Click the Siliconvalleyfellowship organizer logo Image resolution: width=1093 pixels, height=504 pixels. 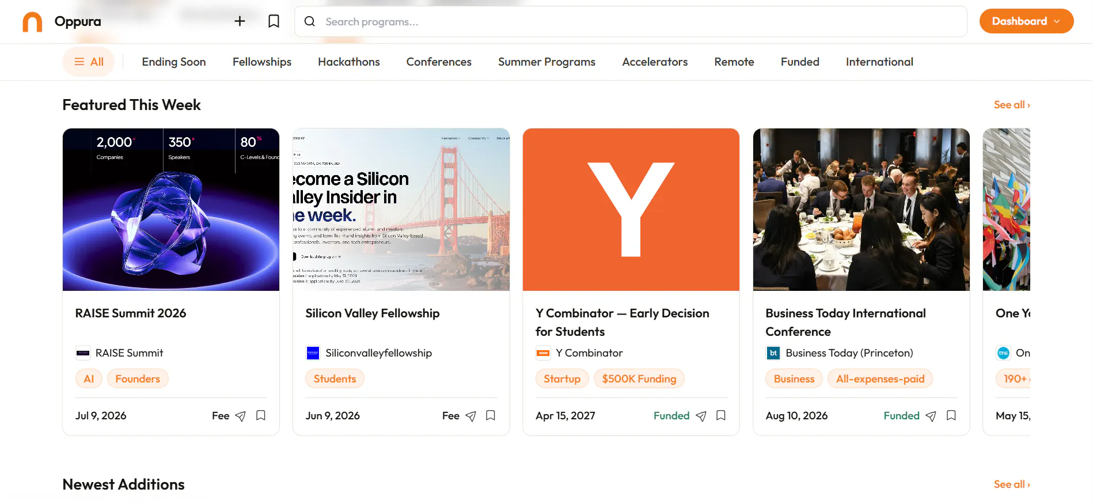[x=313, y=353]
